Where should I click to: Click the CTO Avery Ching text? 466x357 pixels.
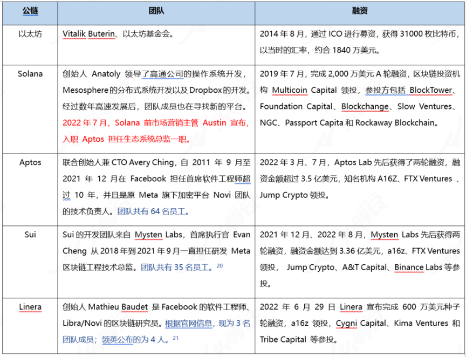[142, 163]
